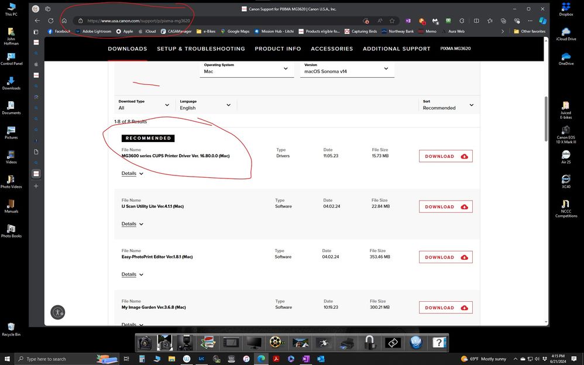Refresh the Canon support page

[x=50, y=20]
